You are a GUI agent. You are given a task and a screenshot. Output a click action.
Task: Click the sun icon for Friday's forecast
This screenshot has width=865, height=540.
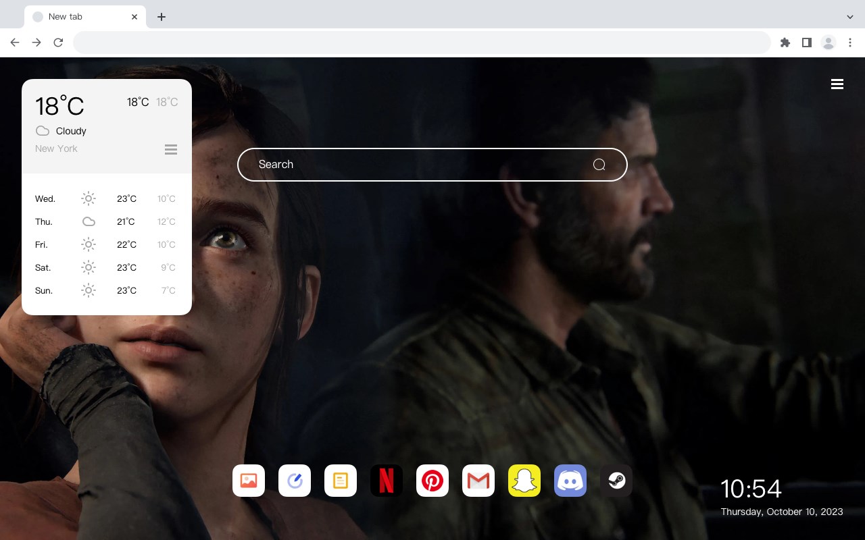tap(89, 244)
